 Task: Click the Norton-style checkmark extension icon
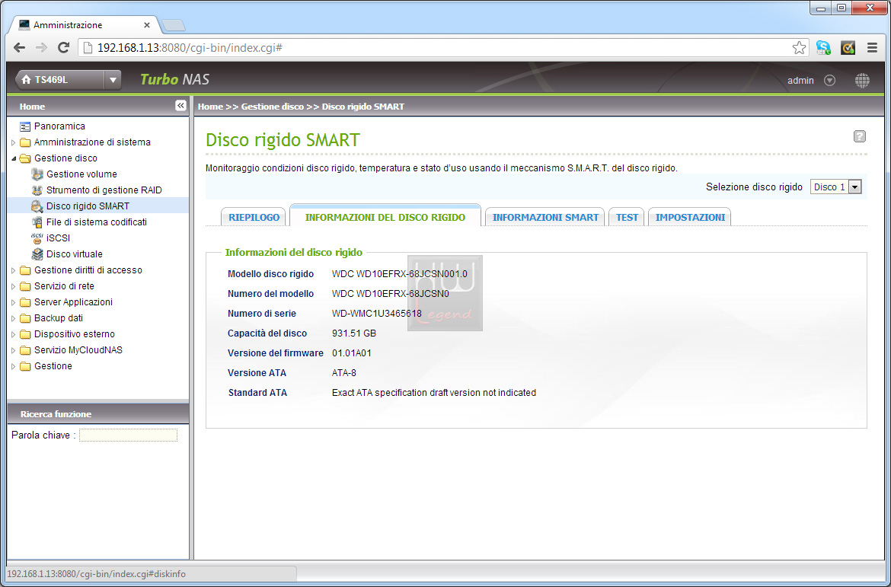tap(848, 48)
